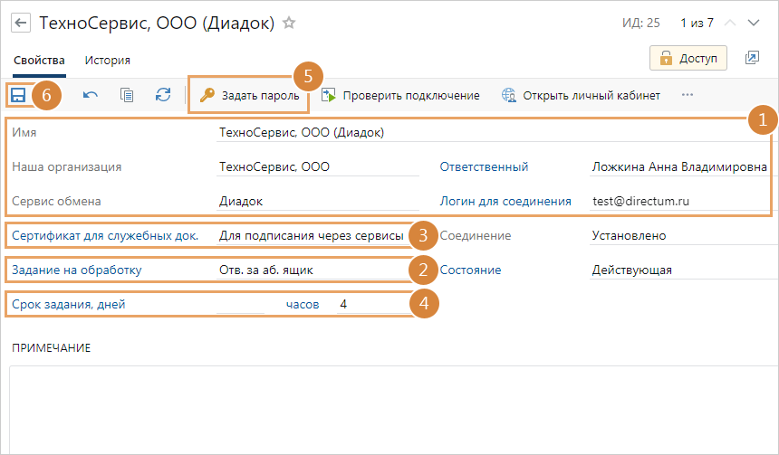Click the save diskette icon

coord(18,95)
